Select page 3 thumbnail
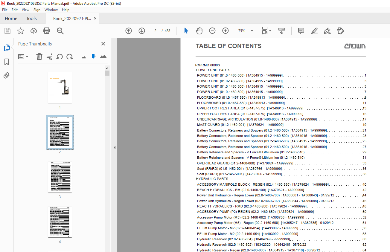 pyautogui.click(x=60, y=177)
